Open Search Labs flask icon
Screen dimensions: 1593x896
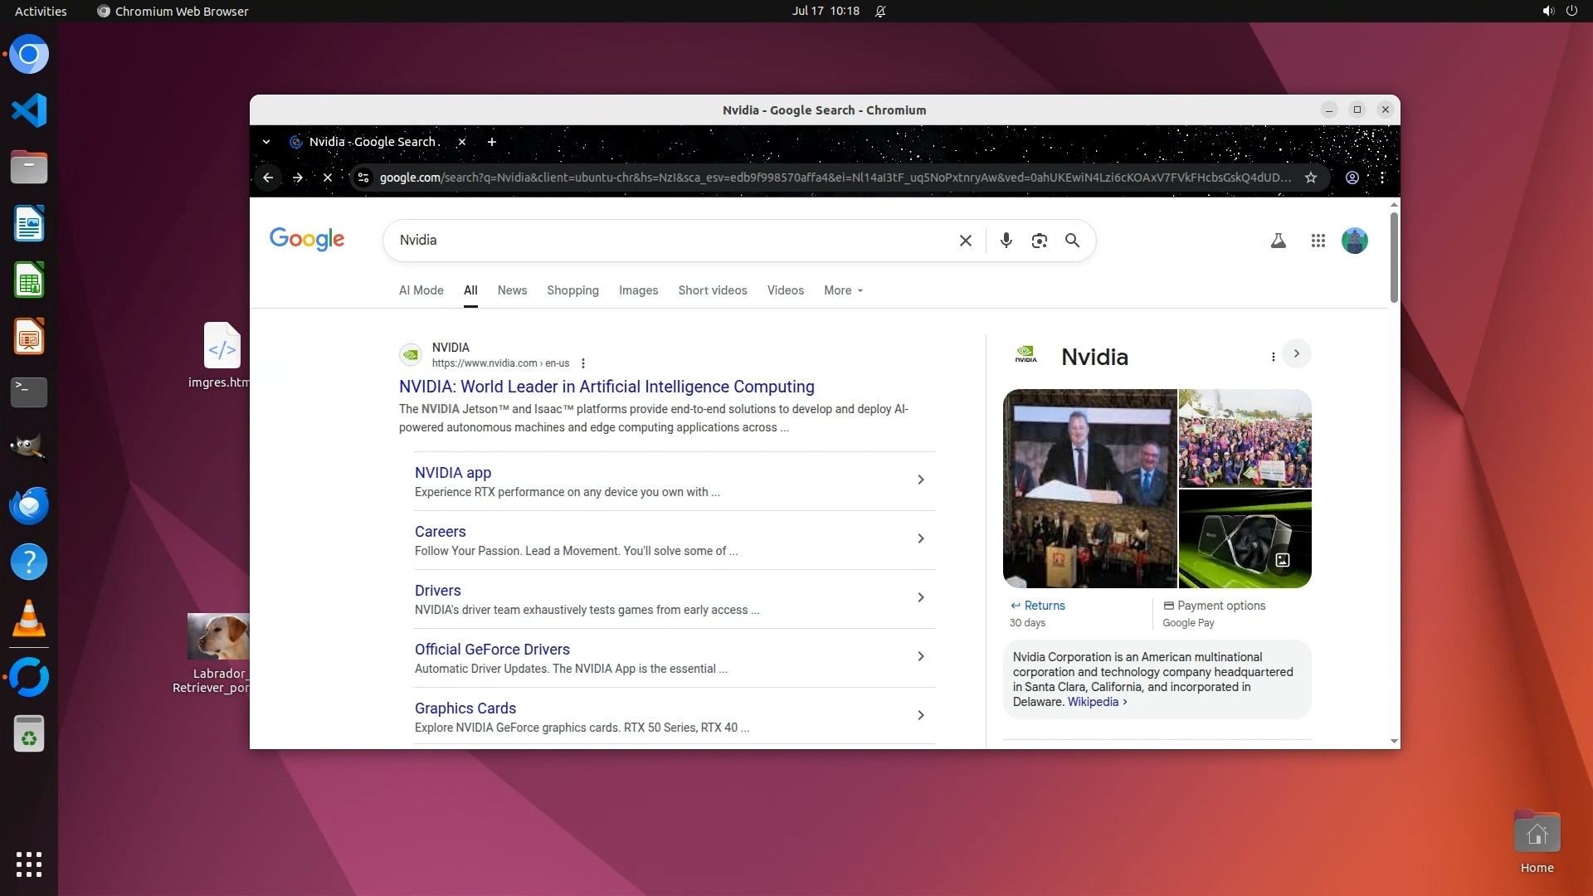tap(1278, 241)
